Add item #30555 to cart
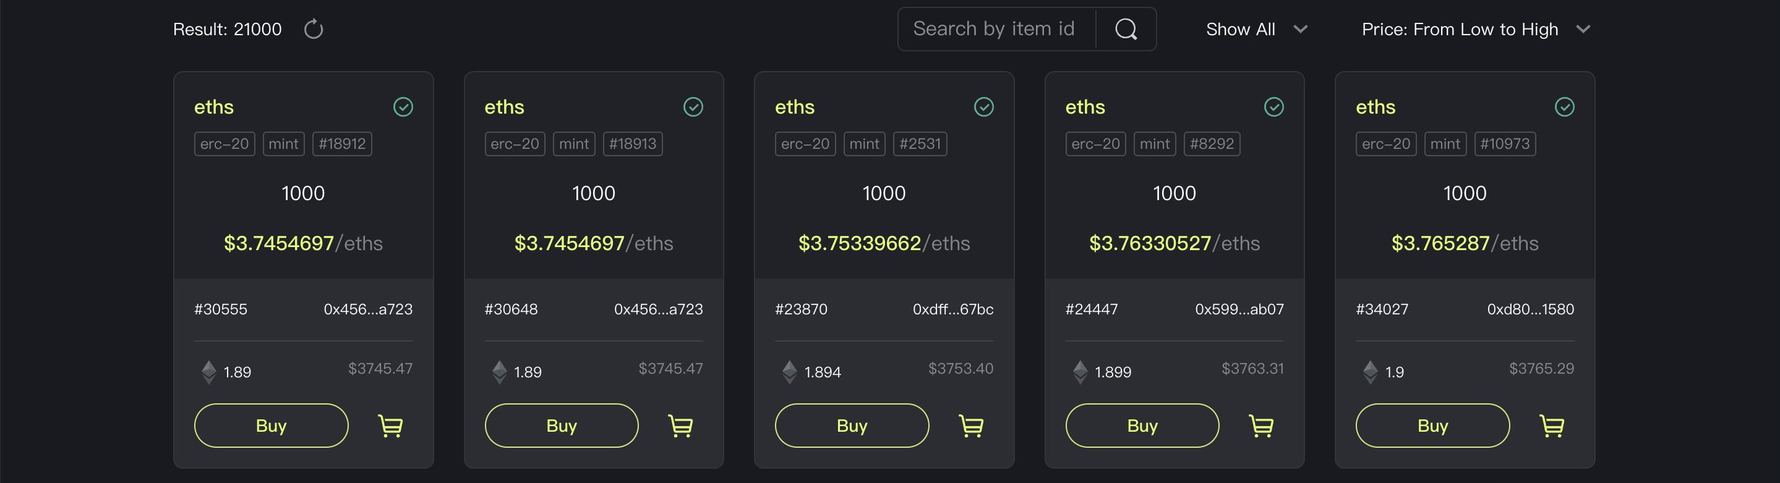Image resolution: width=1780 pixels, height=483 pixels. coord(390,426)
